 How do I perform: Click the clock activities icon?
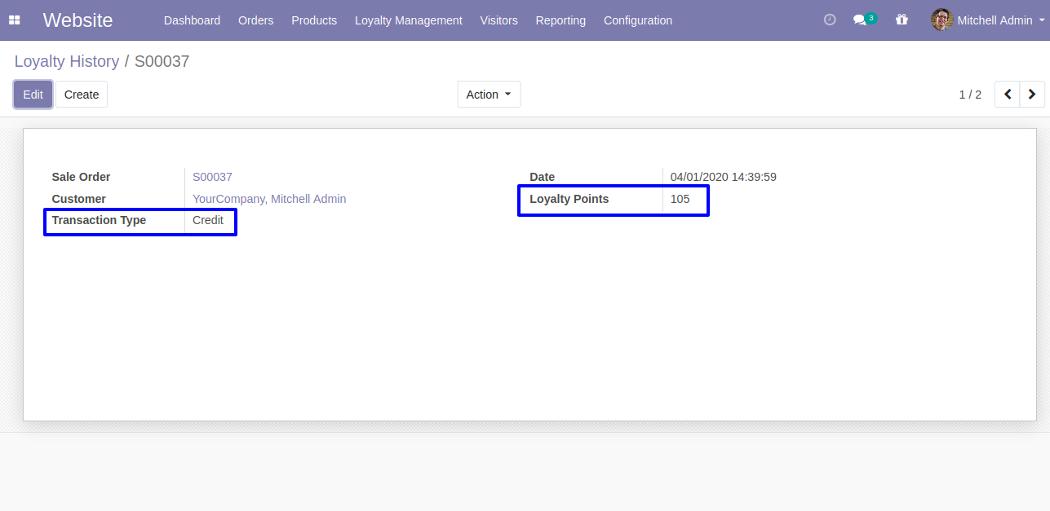tap(830, 20)
